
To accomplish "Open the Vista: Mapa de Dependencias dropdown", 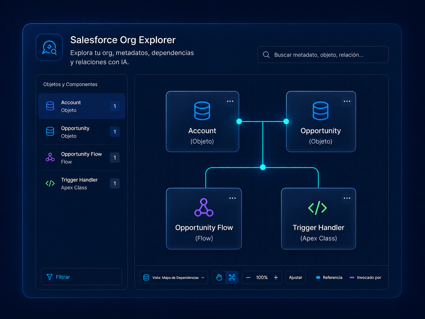I will [174, 278].
